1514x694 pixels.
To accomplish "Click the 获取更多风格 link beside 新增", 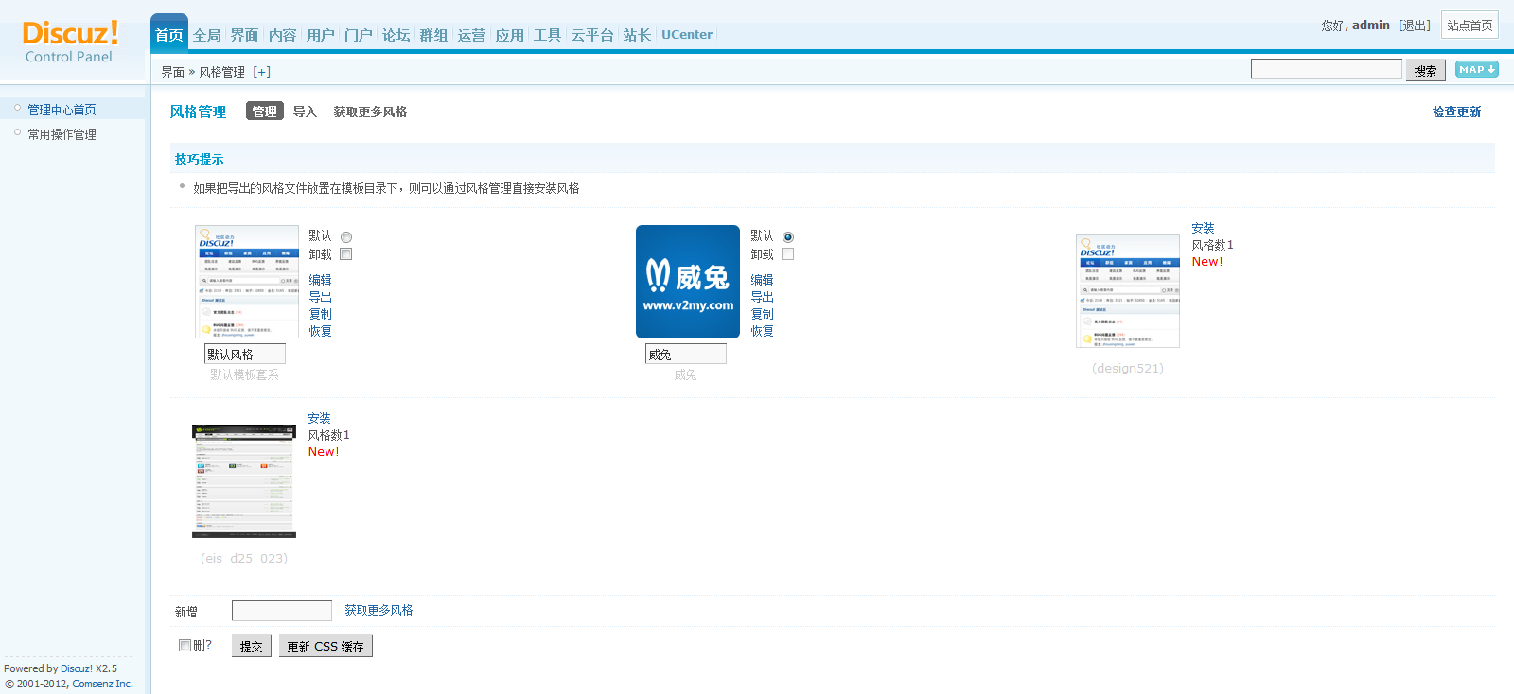I will coord(378,610).
